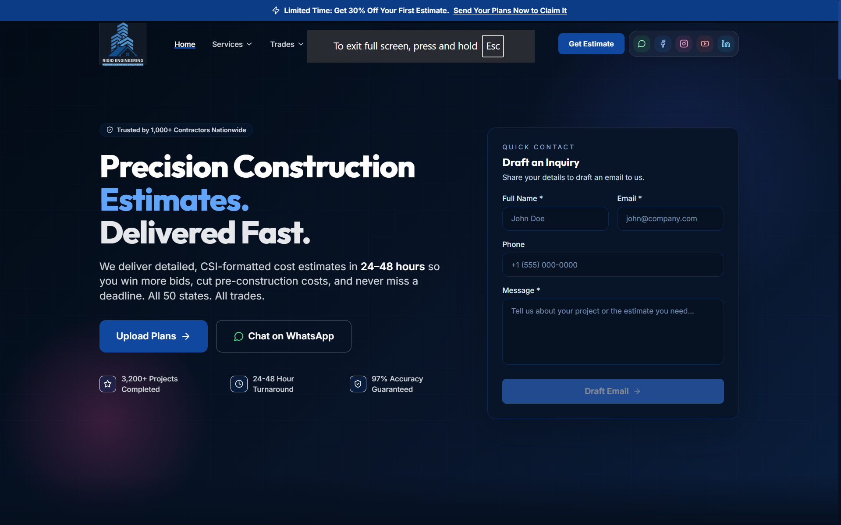This screenshot has width=841, height=525.
Task: Click the 'QUICK CONTACT' label
Action: 538,147
